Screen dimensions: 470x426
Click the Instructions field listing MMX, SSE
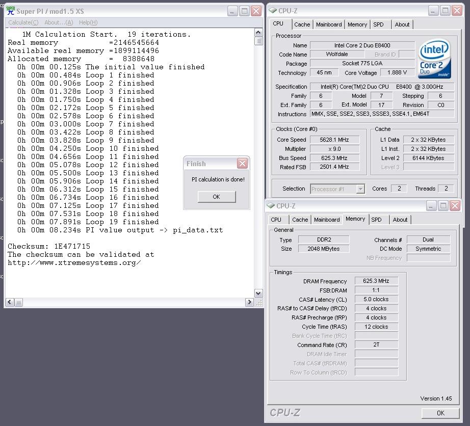coord(382,114)
